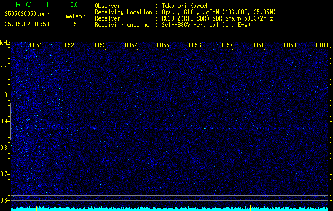Screen dimensions: 333x211
Task: Click the meteor count label
Action: (x=75, y=16)
